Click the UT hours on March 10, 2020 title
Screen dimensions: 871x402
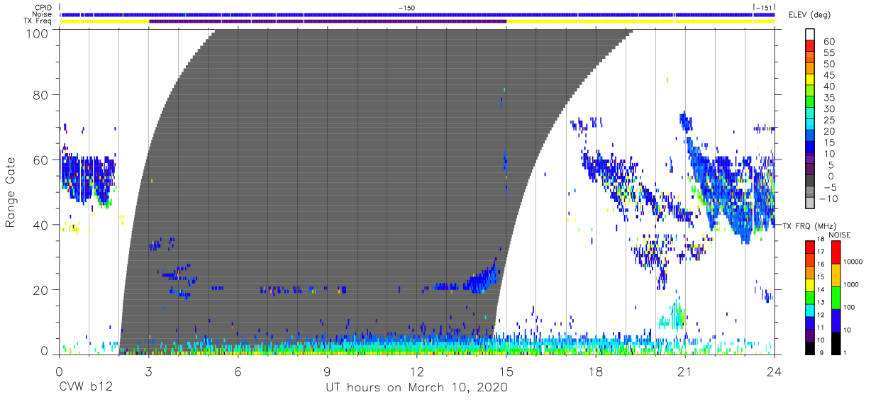(416, 388)
